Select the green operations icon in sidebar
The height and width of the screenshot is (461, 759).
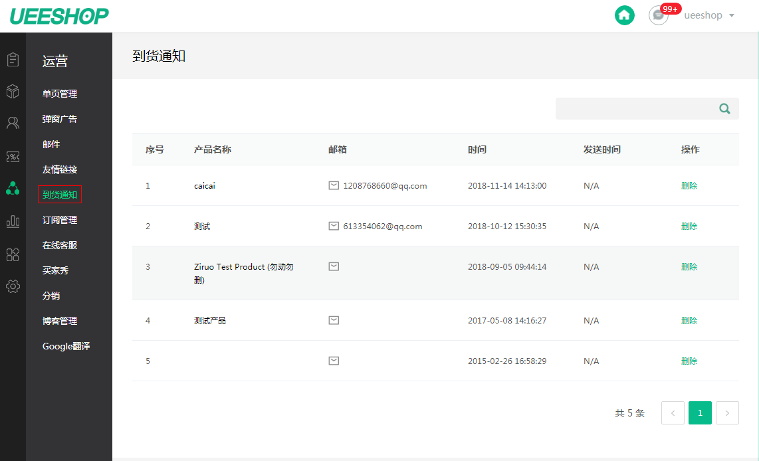[x=13, y=189]
